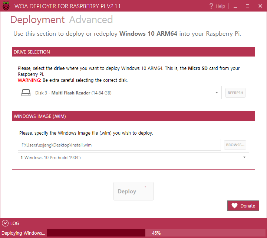Click the heart icon on the Donate button
The image size is (267, 238).
tap(234, 206)
